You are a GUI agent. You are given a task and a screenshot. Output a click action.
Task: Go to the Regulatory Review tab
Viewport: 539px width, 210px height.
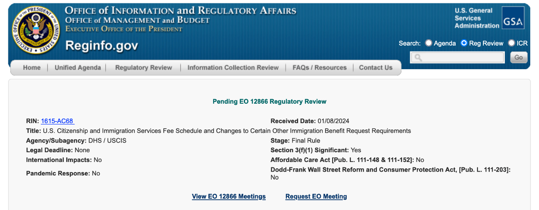[x=144, y=67]
